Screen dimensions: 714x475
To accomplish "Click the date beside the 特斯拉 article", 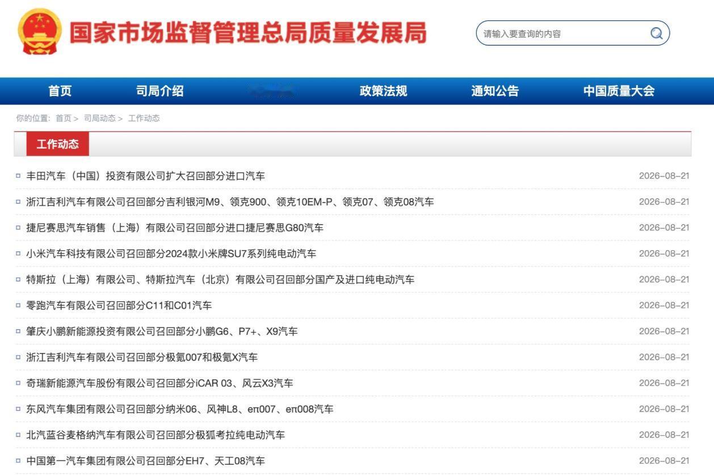I will (x=664, y=280).
